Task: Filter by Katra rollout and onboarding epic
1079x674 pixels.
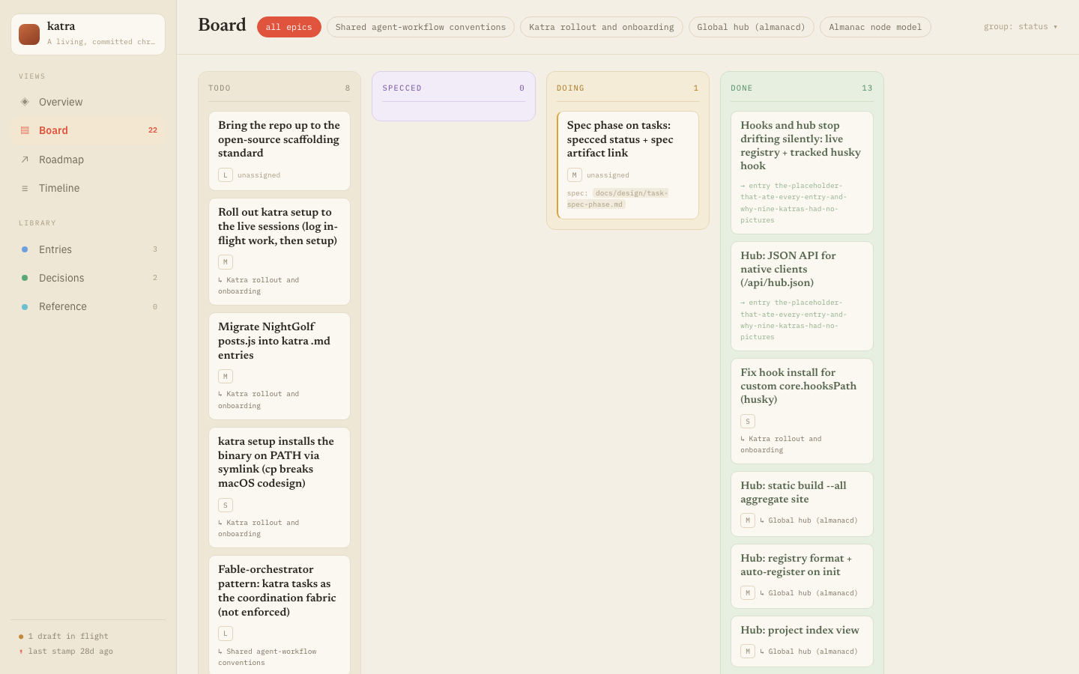Action: coord(602,27)
